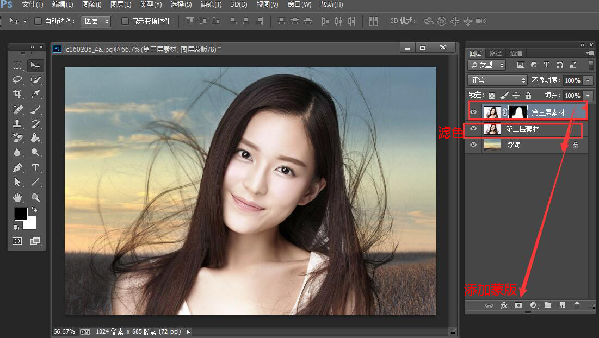Image resolution: width=599 pixels, height=338 pixels.
Task: Open the Layers panel options menu
Action: (x=589, y=53)
